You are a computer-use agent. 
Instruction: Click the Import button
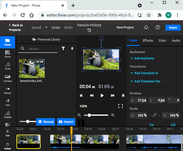point(66,122)
